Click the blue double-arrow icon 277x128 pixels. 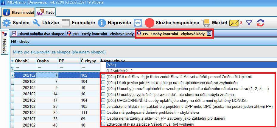[138, 23]
